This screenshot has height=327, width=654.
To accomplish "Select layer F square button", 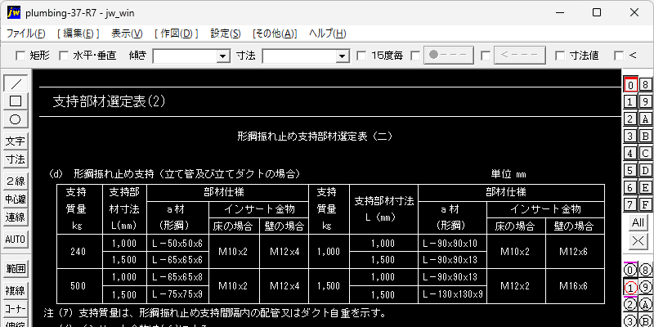I will 645,204.
